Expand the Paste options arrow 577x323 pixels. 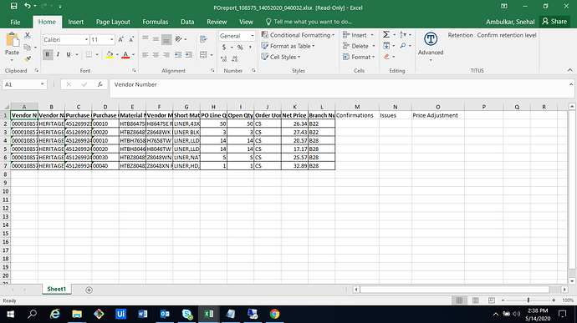[12, 60]
